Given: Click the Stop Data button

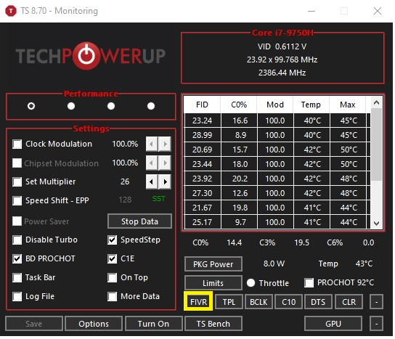Looking at the screenshot, I should click(140, 221).
